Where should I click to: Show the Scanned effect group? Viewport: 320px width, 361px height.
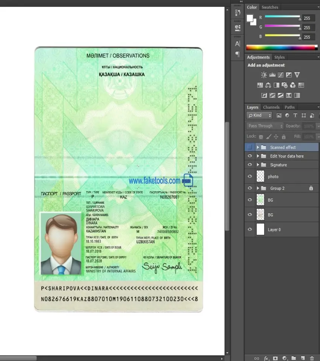point(250,147)
